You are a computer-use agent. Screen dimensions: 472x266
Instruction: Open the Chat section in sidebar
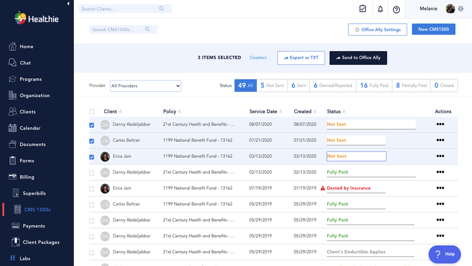pos(25,63)
